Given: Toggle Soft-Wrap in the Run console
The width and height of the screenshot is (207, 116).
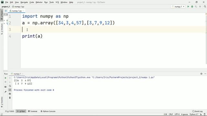Looking at the screenshot, I should pyautogui.click(x=10, y=86).
